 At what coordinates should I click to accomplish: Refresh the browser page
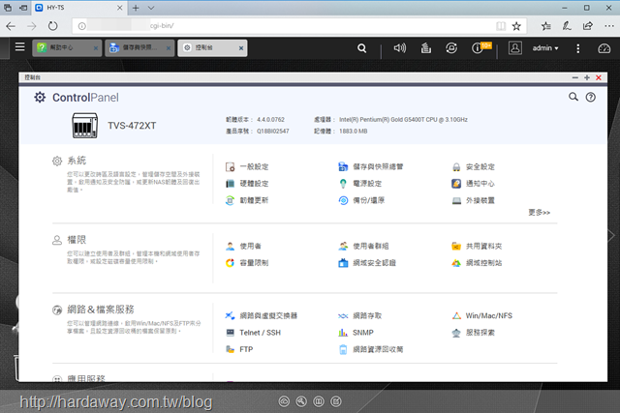[52, 26]
